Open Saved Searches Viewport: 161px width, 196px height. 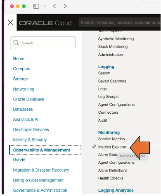tap(112, 81)
